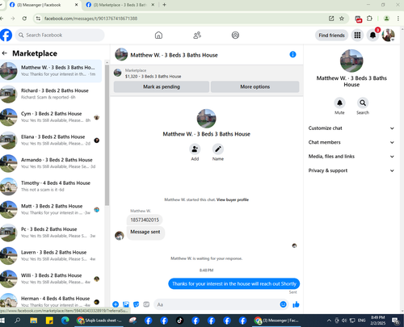This screenshot has height=327, width=404.
Task: Open the browser extensions puzzle icon
Action: 369,19
